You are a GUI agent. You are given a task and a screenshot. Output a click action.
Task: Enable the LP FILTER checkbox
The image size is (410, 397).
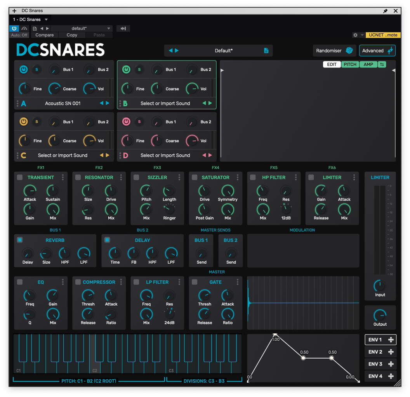point(136,282)
